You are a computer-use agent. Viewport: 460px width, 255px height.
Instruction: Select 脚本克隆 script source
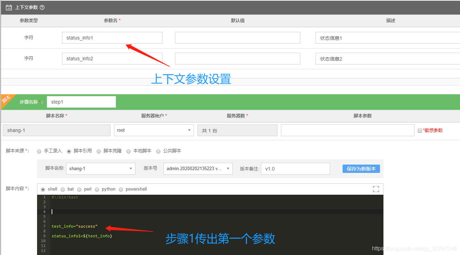tap(99, 151)
